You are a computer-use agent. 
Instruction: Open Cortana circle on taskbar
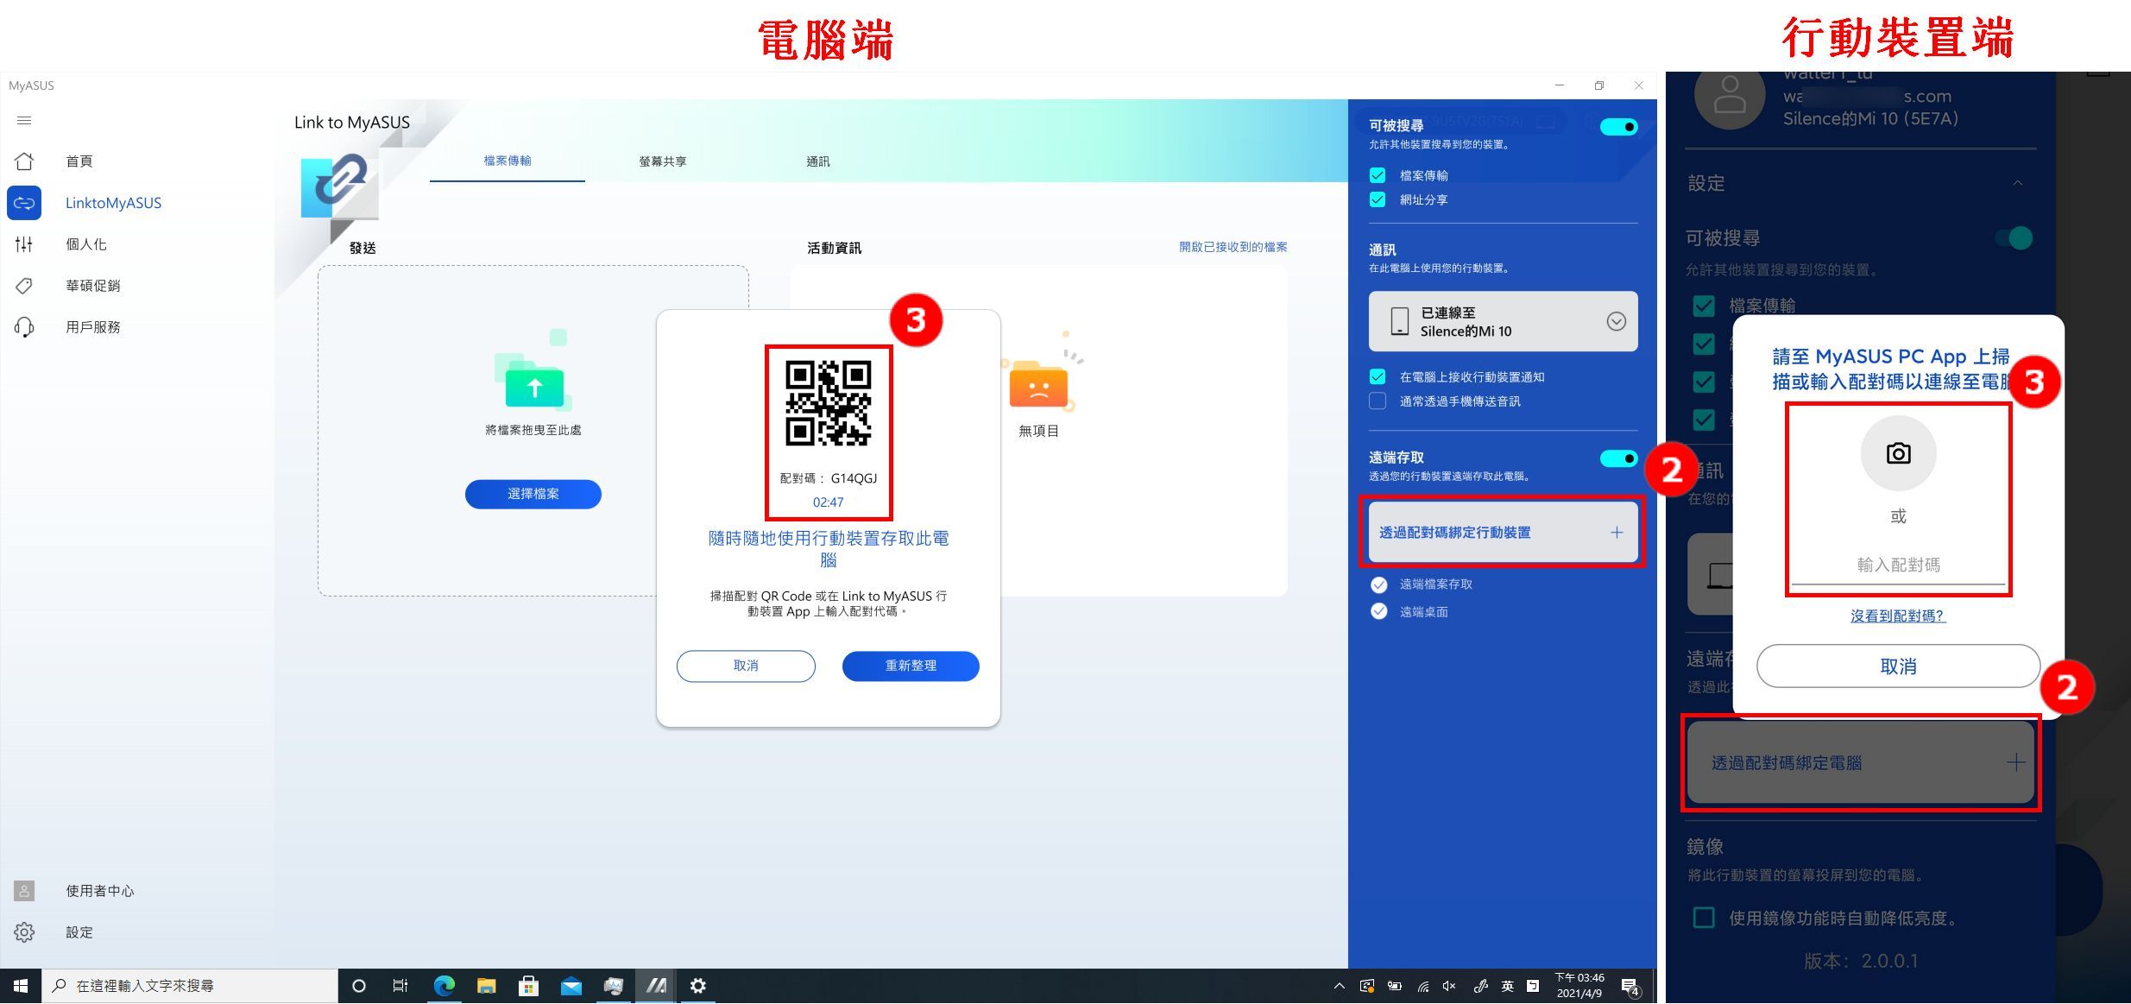pos(359,986)
